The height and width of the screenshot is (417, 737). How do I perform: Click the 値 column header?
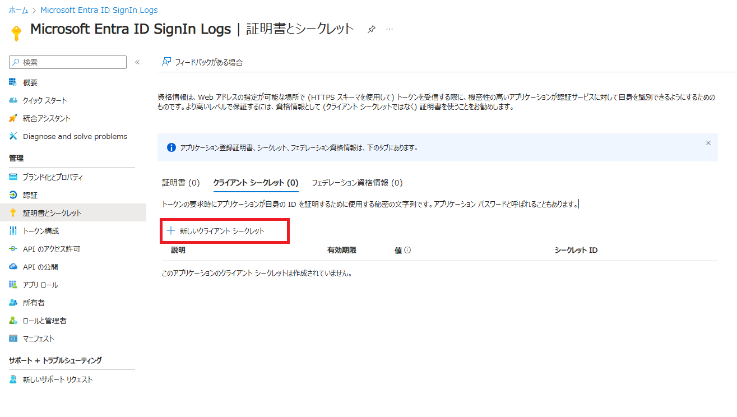(398, 250)
